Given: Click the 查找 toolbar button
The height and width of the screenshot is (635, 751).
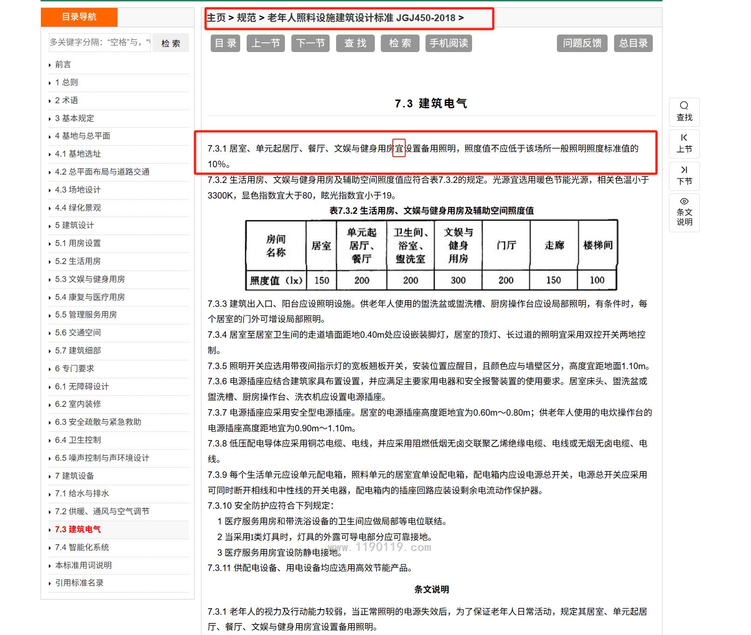Looking at the screenshot, I should point(355,43).
